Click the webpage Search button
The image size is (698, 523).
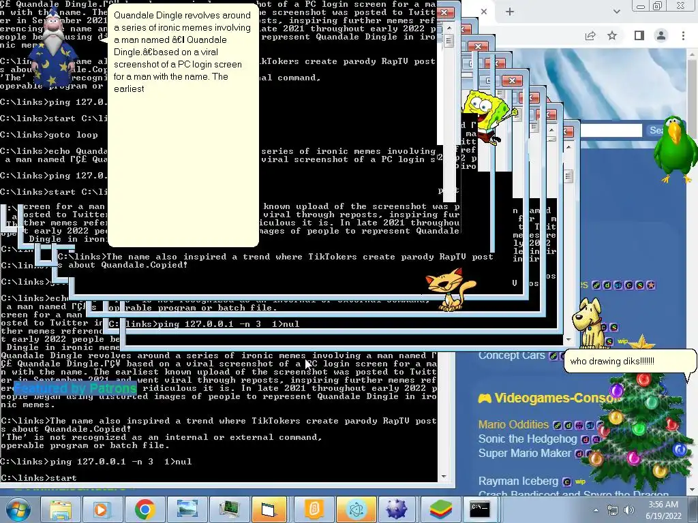click(x=656, y=130)
